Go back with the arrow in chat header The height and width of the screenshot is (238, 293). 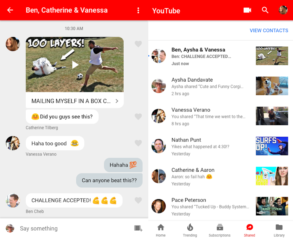click(9, 10)
